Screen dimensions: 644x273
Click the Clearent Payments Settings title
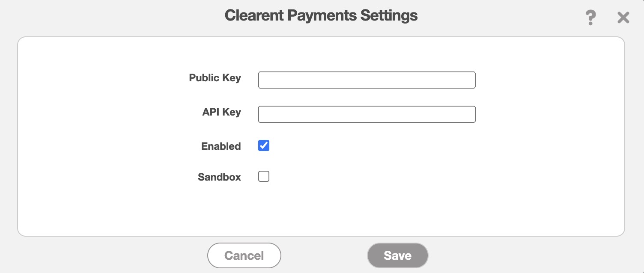321,16
